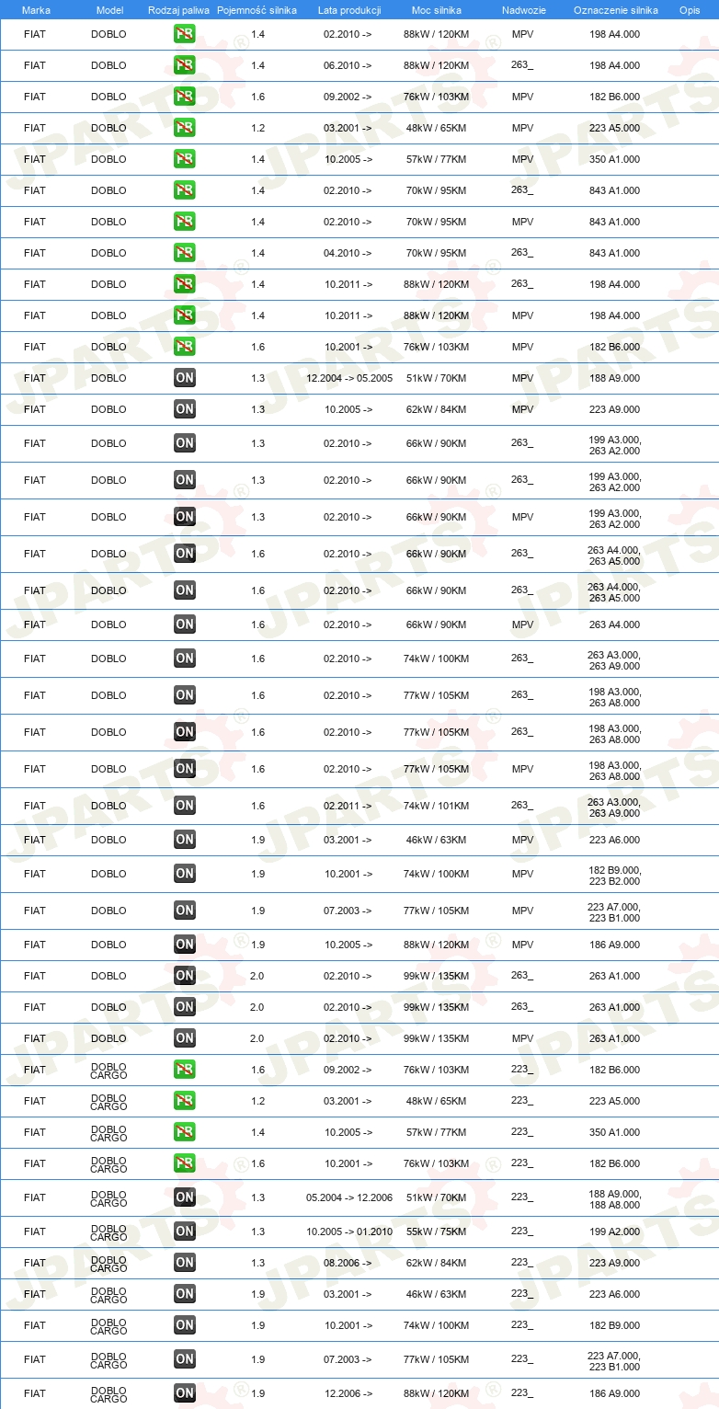This screenshot has height=1409, width=719.
Task: Click power cell '55kW / 75KM'
Action: pos(436,1231)
